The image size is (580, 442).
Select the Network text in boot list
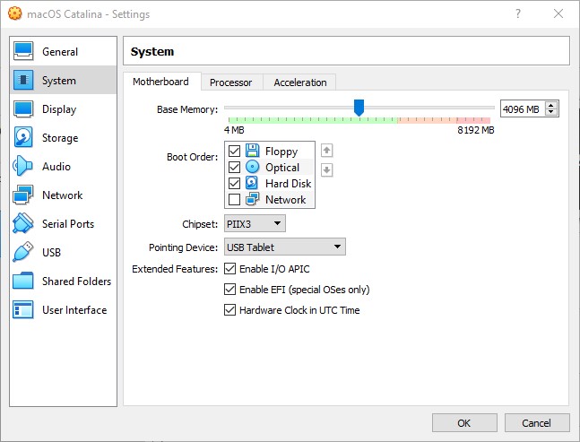[286, 200]
